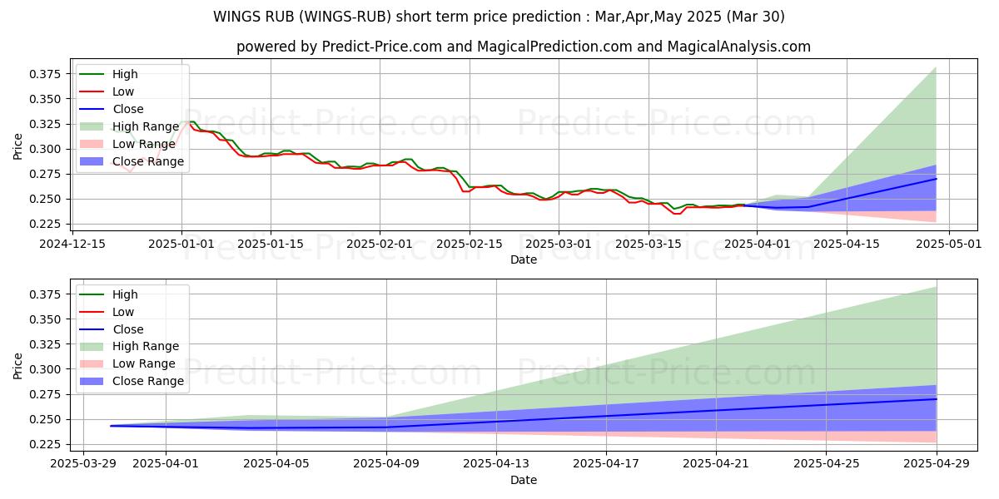Click red Low line swatch in top legend

coord(94,92)
